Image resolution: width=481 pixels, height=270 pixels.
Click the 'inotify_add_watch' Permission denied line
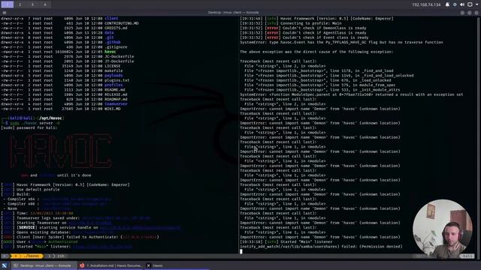(x=321, y=247)
